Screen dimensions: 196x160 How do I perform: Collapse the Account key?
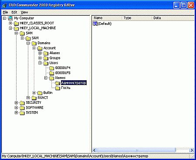tap(34, 48)
